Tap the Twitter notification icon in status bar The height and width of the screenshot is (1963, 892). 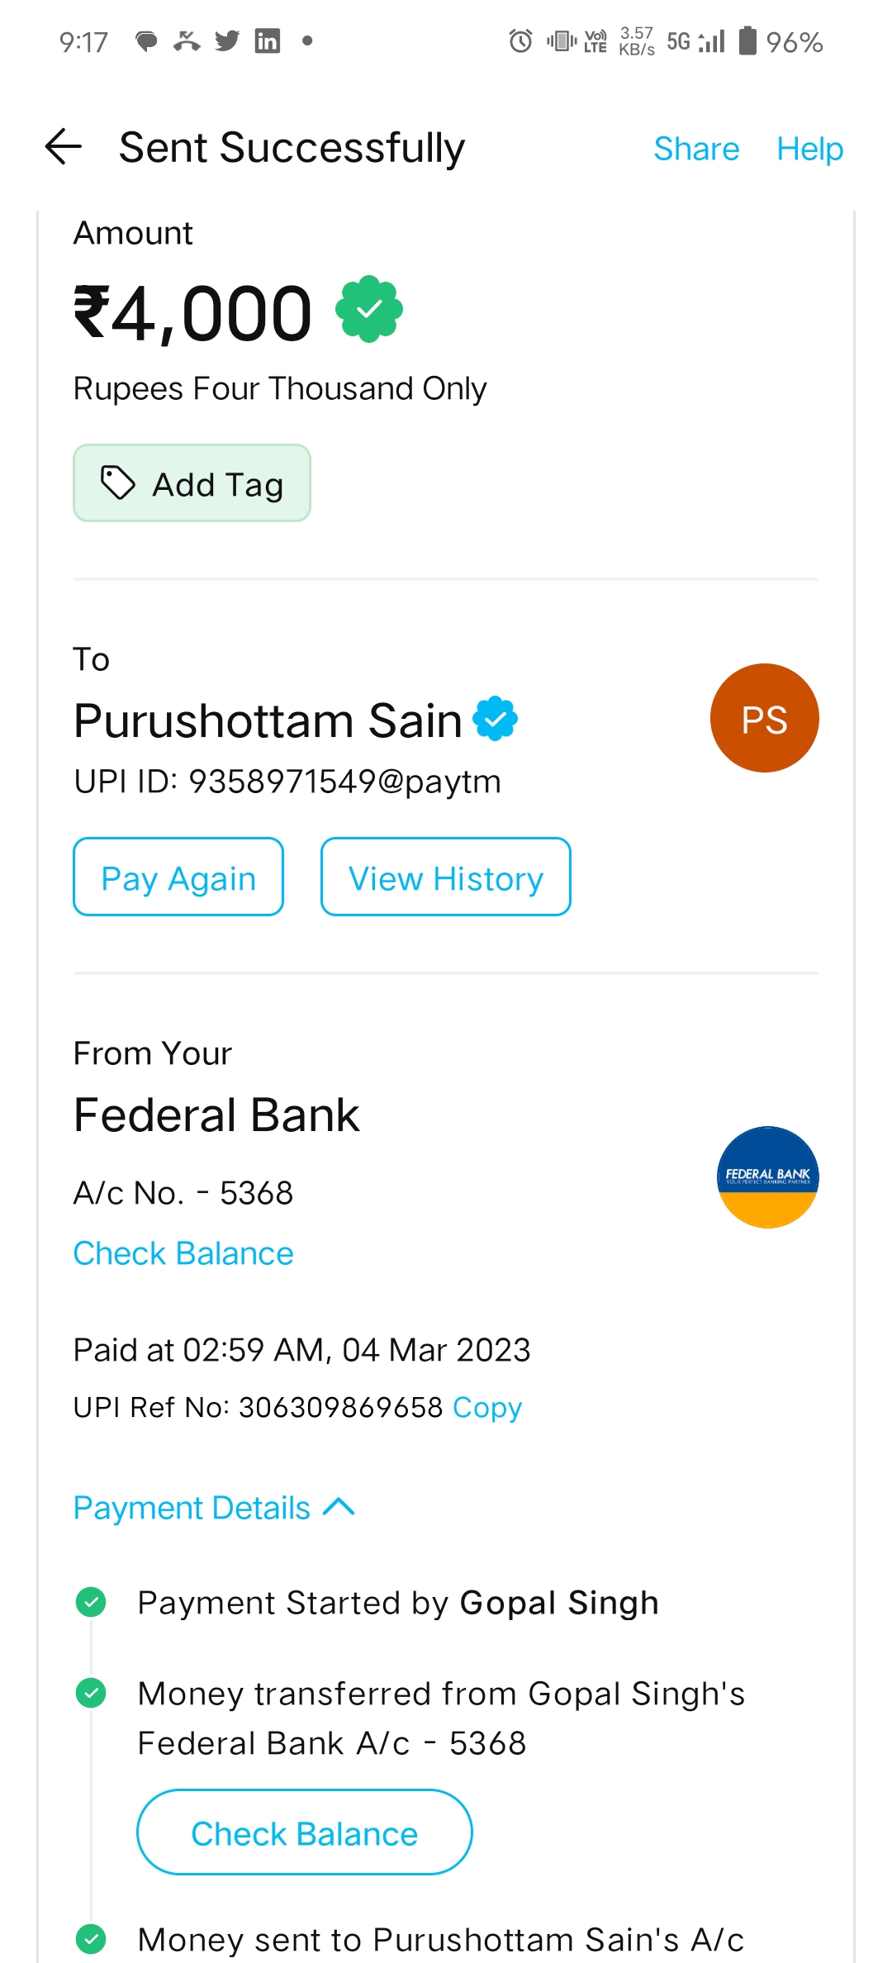point(227,40)
